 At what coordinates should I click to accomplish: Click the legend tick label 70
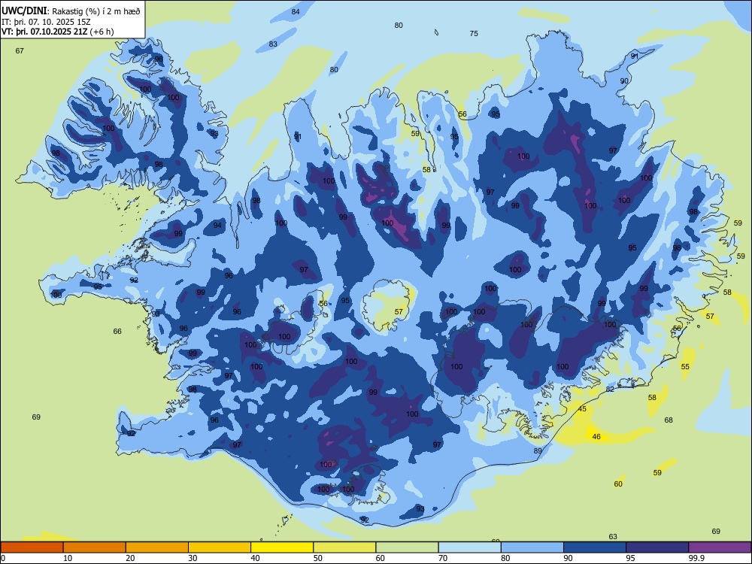click(443, 558)
